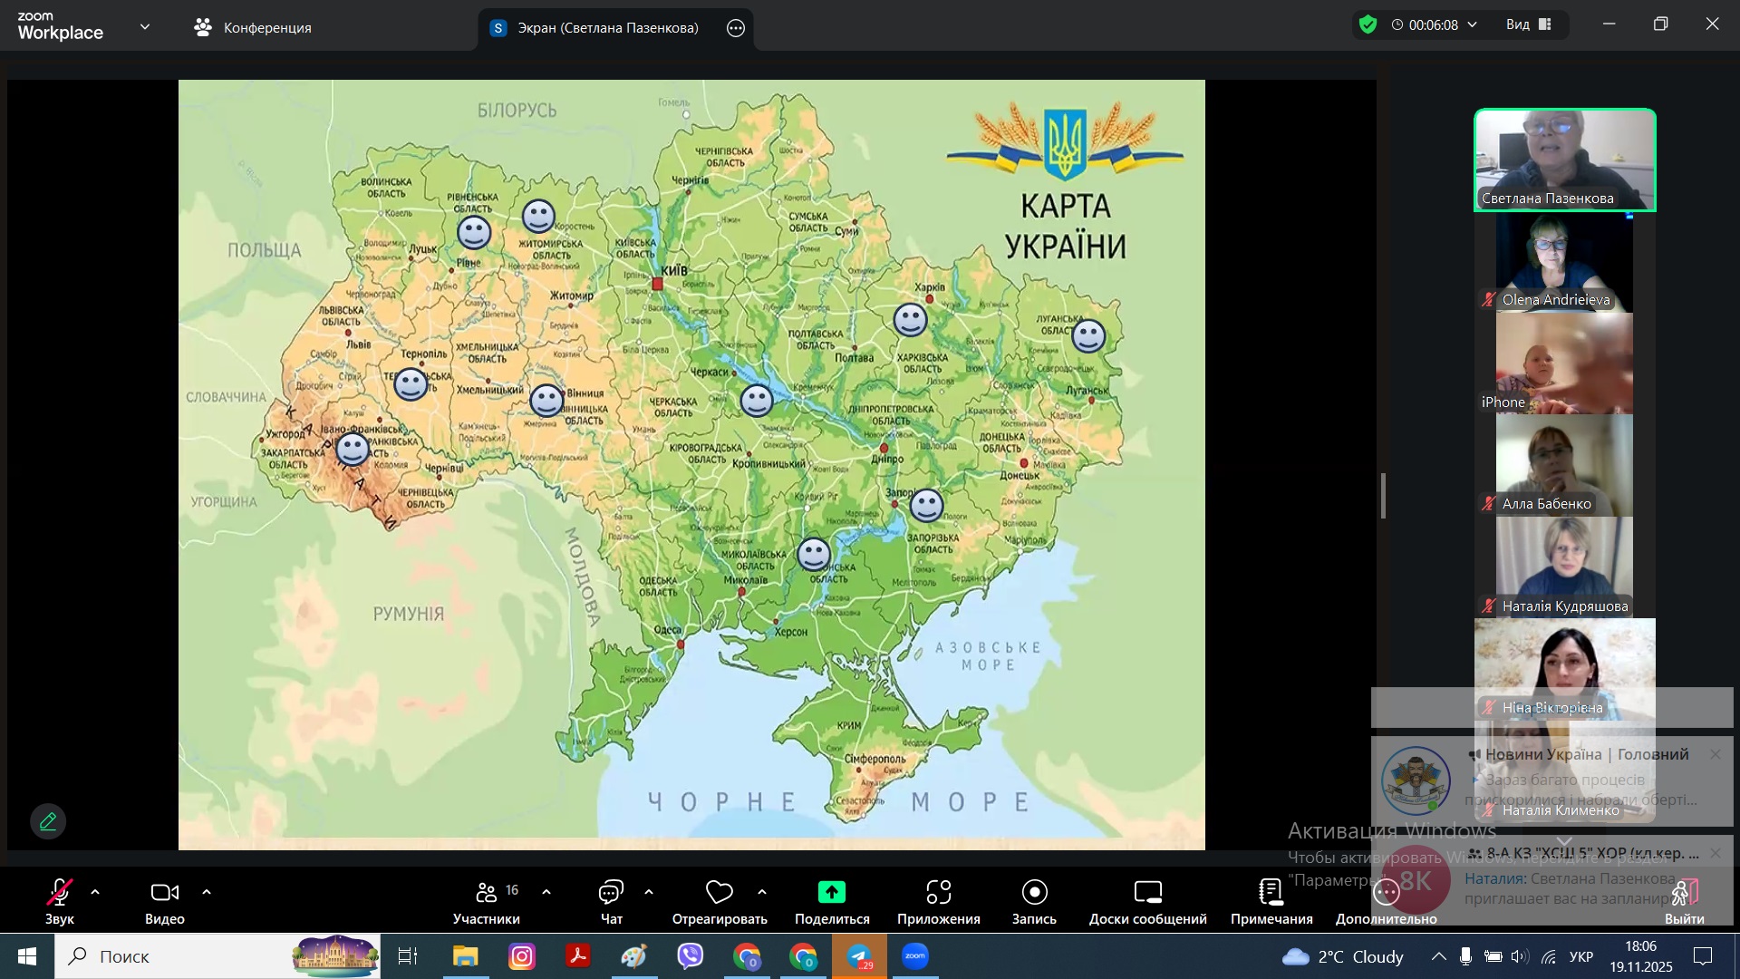Unmute the microphone audio toggle
1740x979 pixels.
[x=60, y=893]
